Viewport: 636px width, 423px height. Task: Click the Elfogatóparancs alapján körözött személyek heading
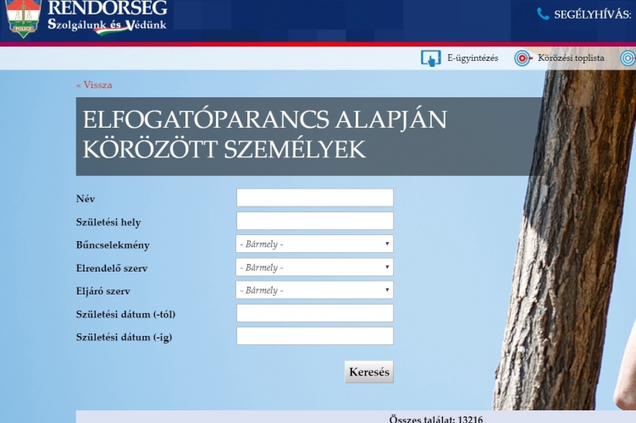[264, 134]
